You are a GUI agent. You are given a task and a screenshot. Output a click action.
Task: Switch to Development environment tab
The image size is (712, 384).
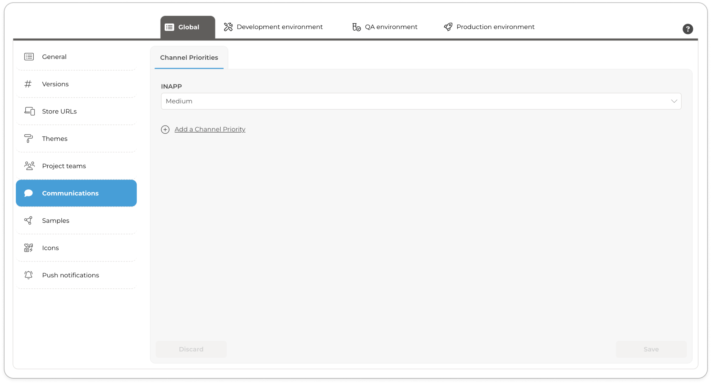click(273, 27)
